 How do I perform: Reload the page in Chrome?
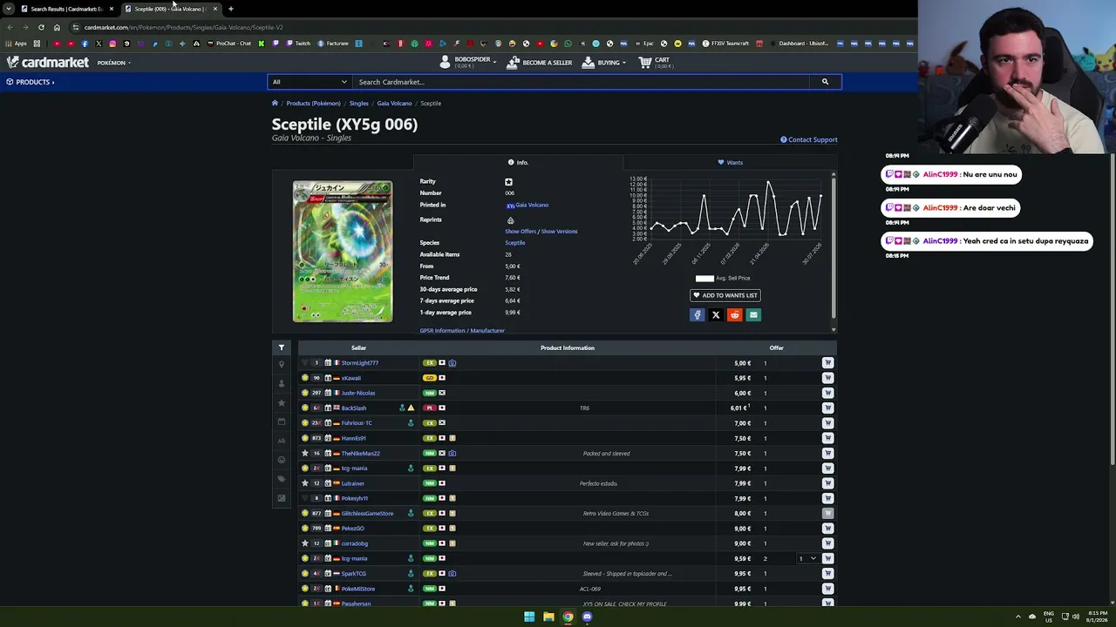(x=41, y=27)
